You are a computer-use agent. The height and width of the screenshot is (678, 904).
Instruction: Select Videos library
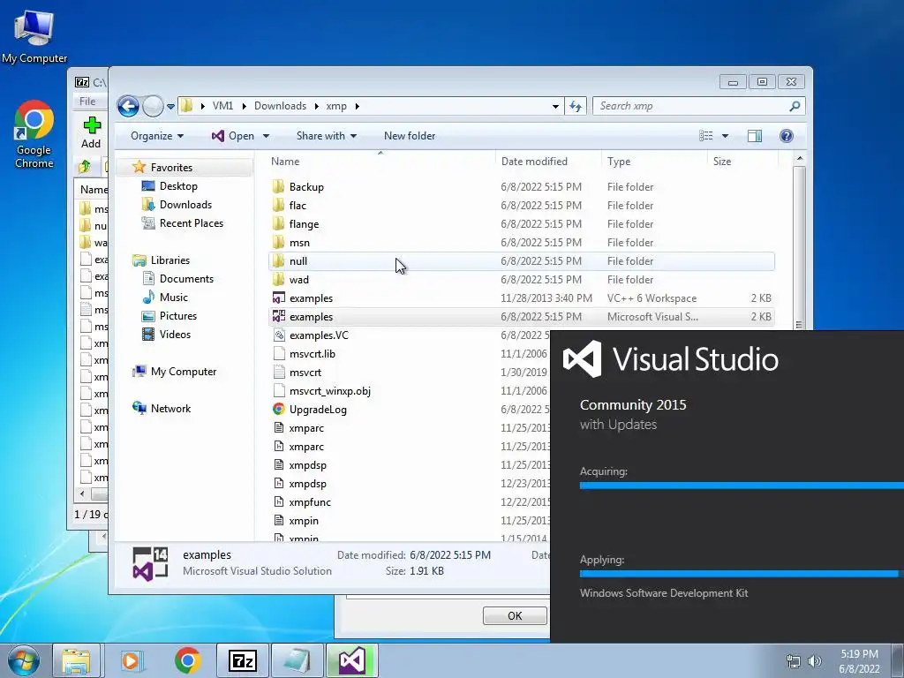pyautogui.click(x=175, y=335)
